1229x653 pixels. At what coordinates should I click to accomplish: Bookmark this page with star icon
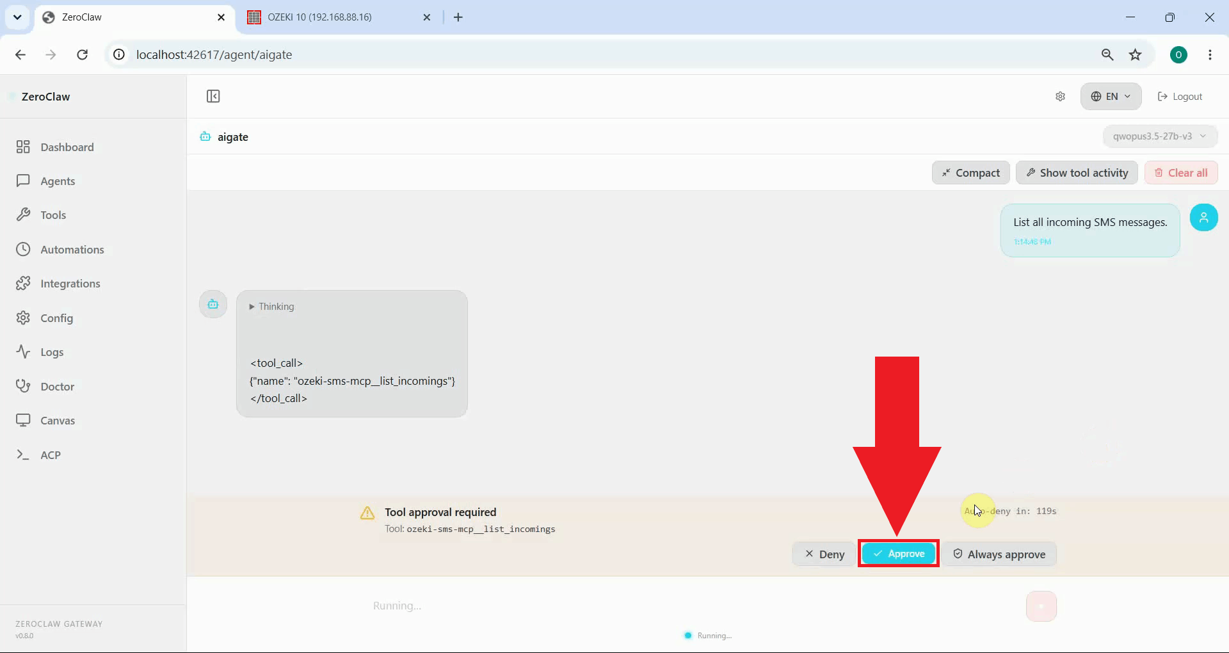click(x=1135, y=55)
